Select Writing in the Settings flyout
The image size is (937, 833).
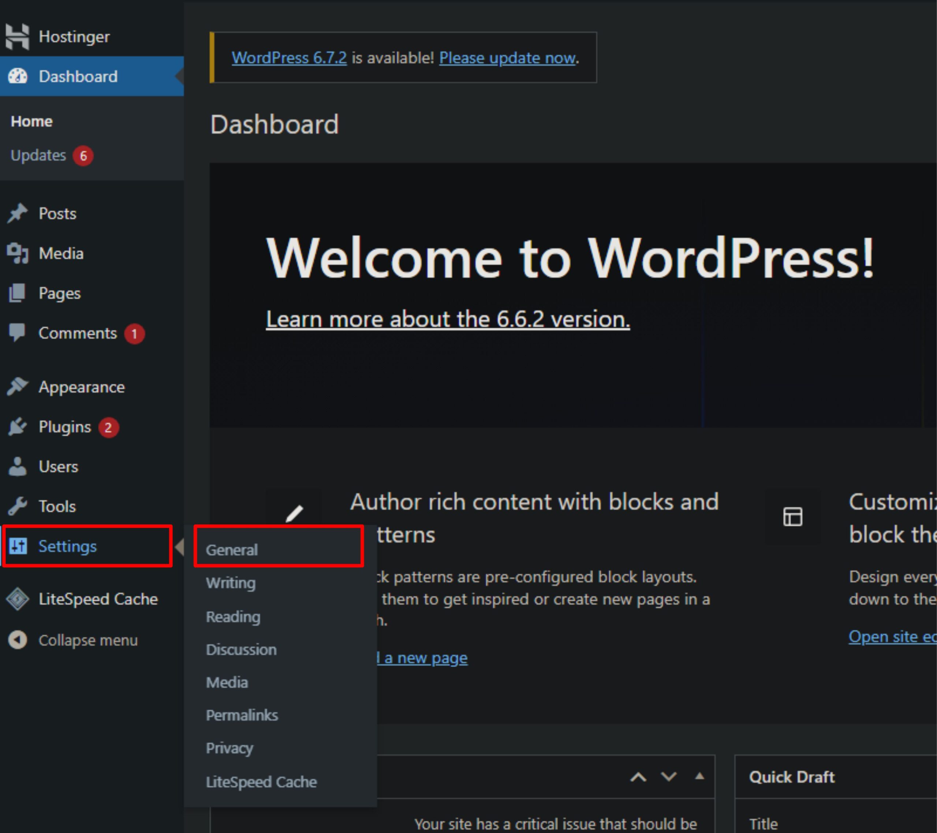point(280,583)
